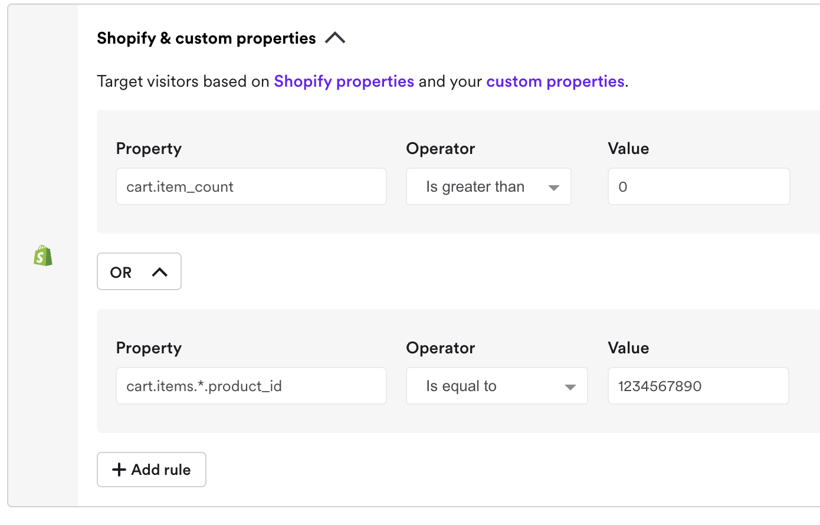
Task: Click the second rule's Value label
Action: click(628, 348)
